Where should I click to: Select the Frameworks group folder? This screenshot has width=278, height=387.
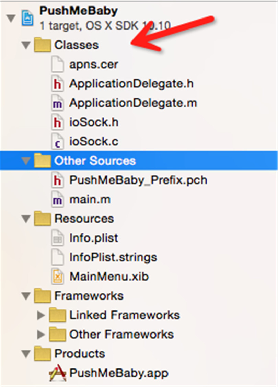89,296
